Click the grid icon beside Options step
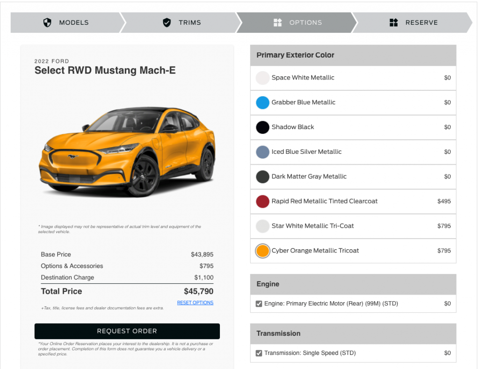The image size is (479, 369). 278,22
